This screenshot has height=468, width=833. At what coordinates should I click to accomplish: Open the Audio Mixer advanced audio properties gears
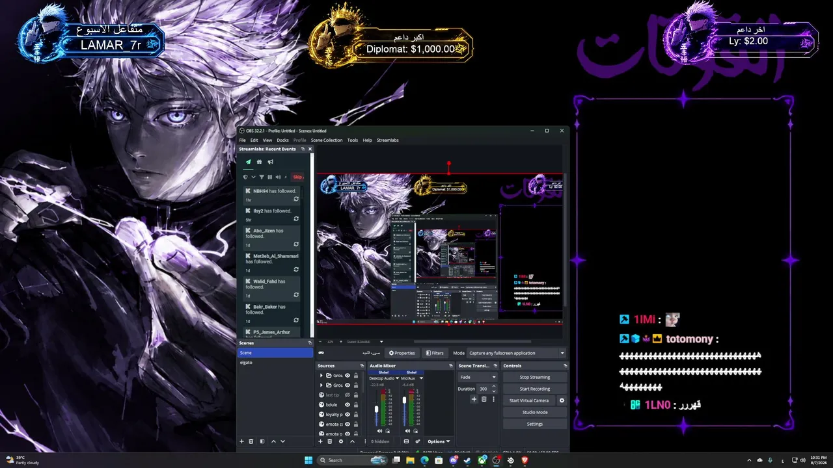[417, 441]
